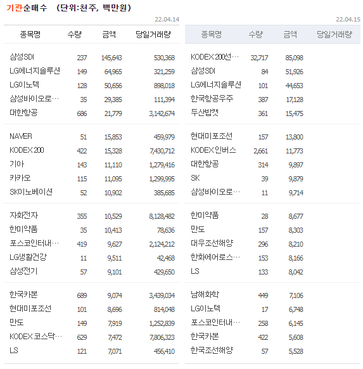This screenshot has height=369, width=363.
Task: Click the 22.04.15 date label
Action: (x=348, y=19)
